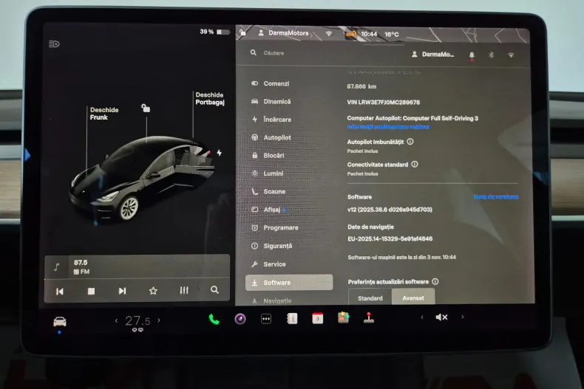
Task: Open the Lumini lights menu
Action: pyautogui.click(x=268, y=173)
